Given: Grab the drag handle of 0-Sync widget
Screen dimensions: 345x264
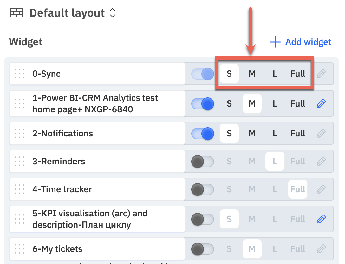Looking at the screenshot, I should (x=20, y=74).
